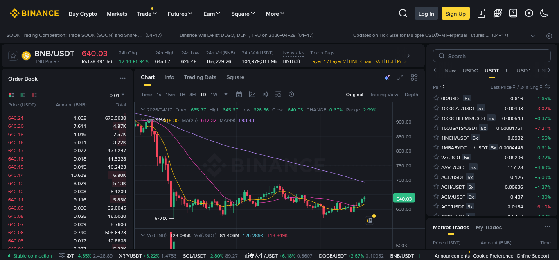The width and height of the screenshot is (559, 260).
Task: Collapse the Vol(BNB) indicator chevron
Action: (142, 235)
